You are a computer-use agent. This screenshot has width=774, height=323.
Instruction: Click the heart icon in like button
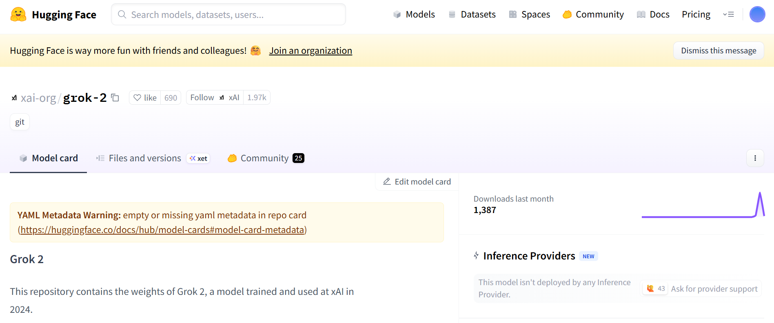click(138, 98)
